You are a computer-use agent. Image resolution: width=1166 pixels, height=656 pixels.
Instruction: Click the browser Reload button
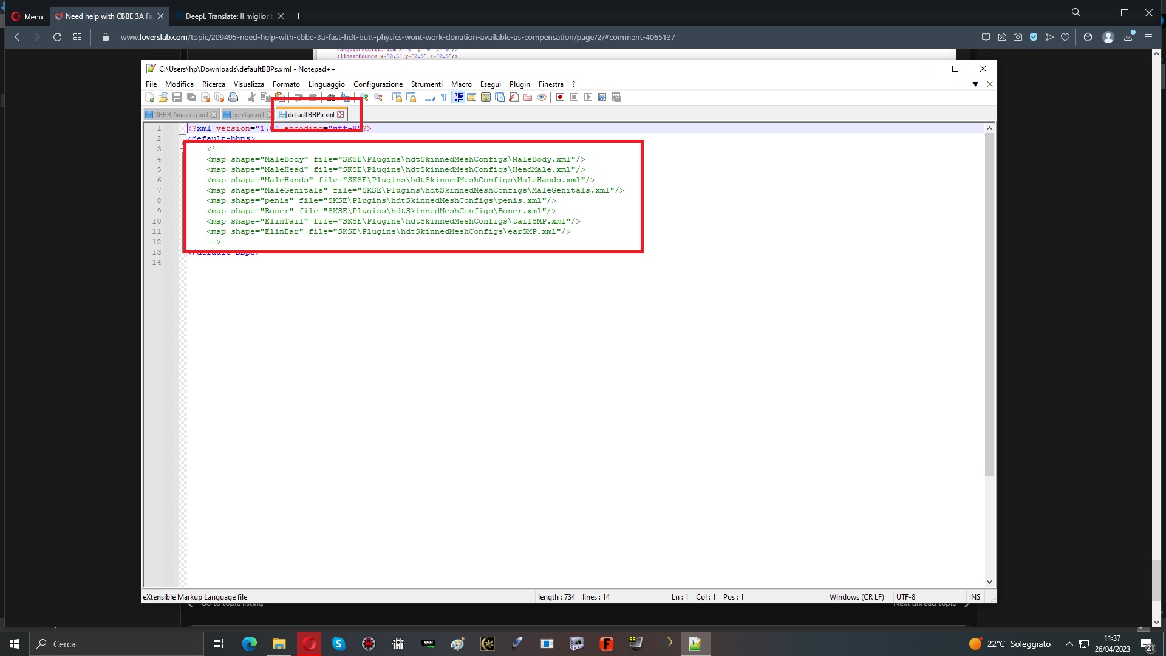tap(57, 37)
